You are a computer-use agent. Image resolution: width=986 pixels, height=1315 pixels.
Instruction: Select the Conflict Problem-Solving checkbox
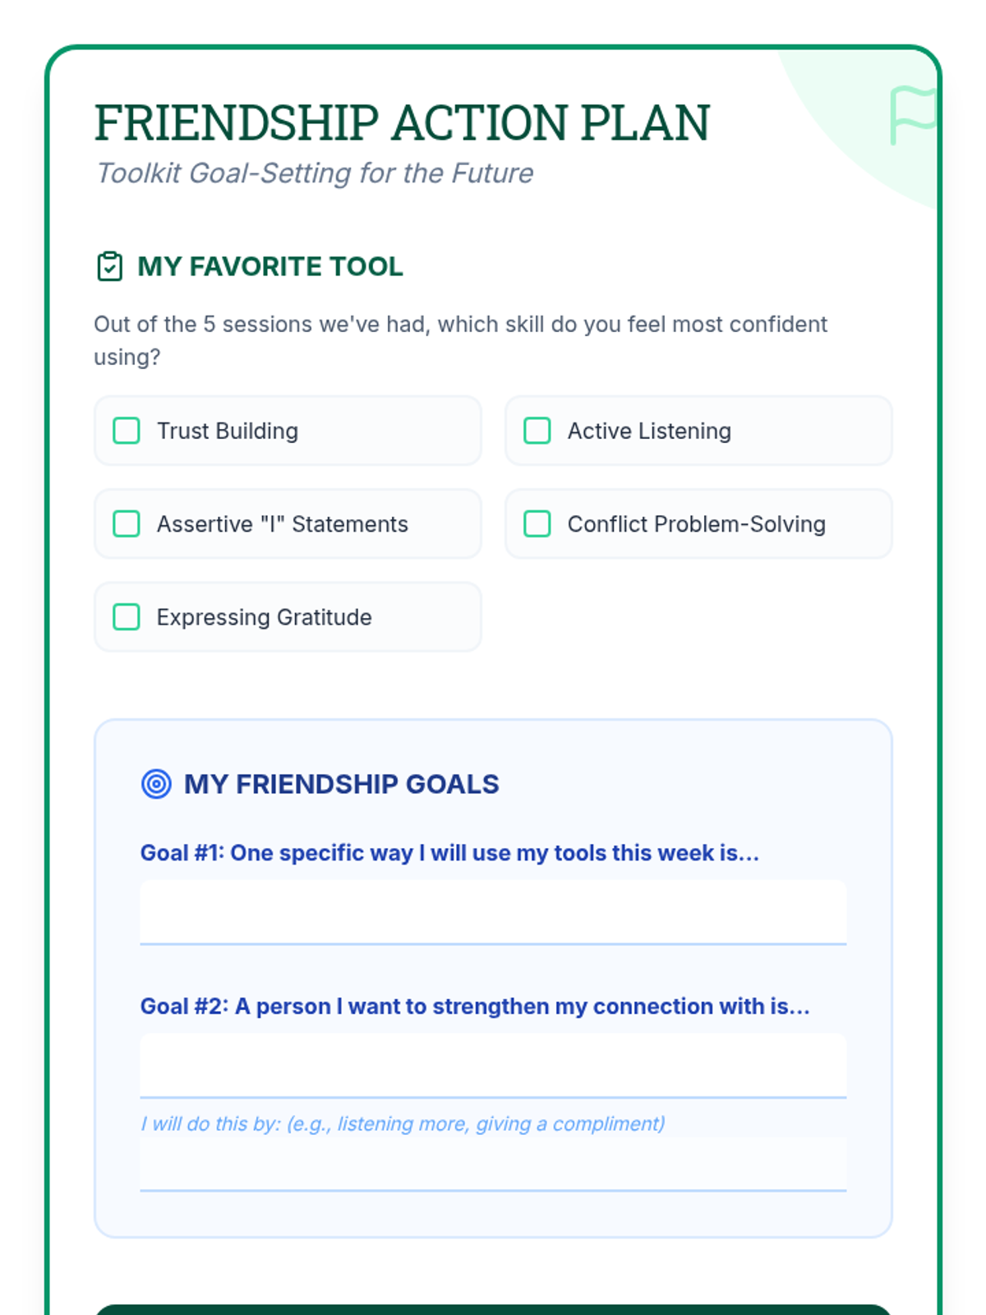[x=537, y=524]
